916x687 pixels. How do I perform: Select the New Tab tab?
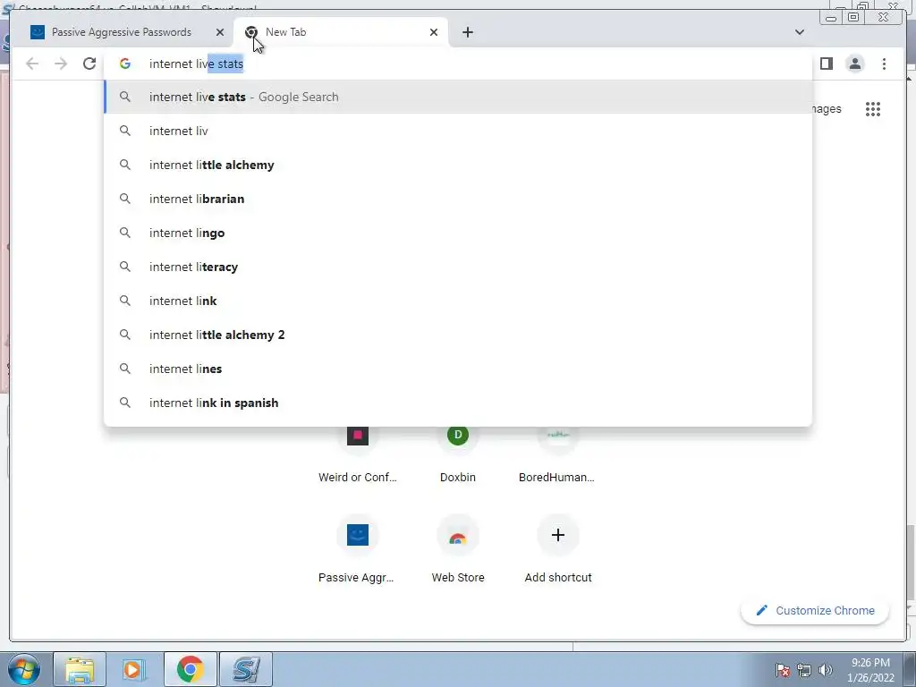(341, 32)
